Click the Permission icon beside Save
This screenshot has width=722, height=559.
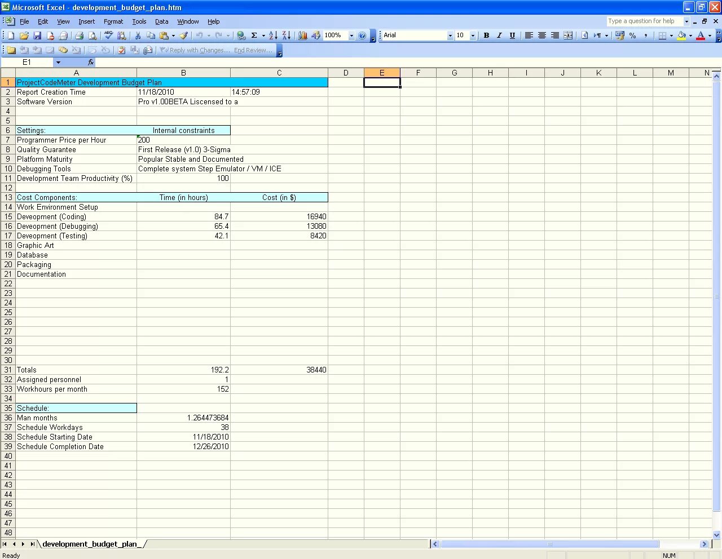point(50,36)
